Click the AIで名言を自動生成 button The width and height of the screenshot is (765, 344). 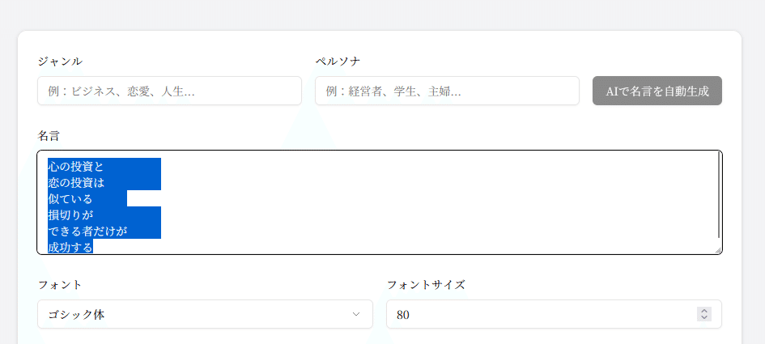pyautogui.click(x=657, y=91)
